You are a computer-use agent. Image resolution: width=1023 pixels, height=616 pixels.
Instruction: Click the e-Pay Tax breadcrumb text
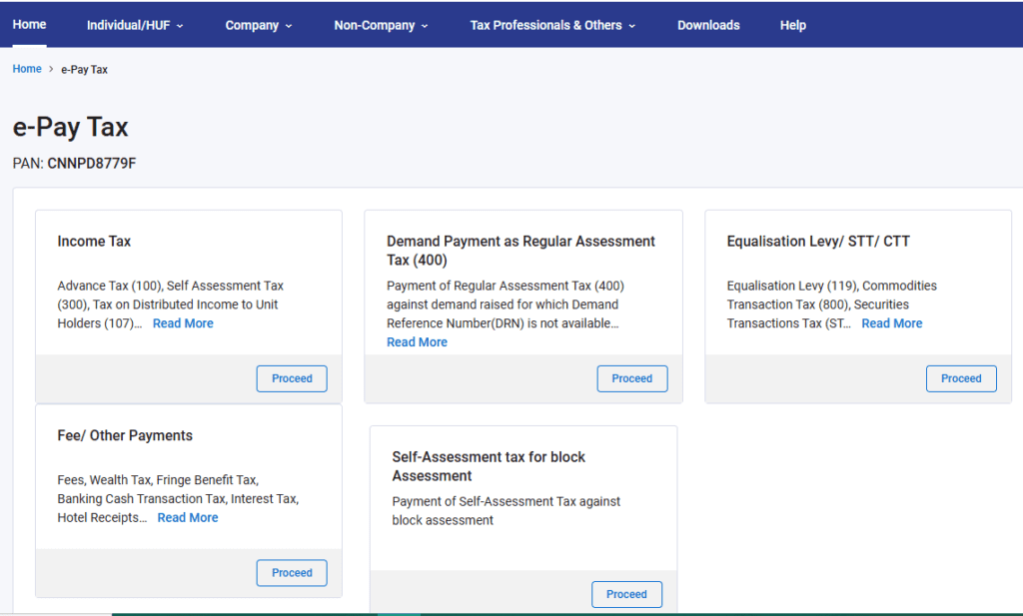coord(84,70)
